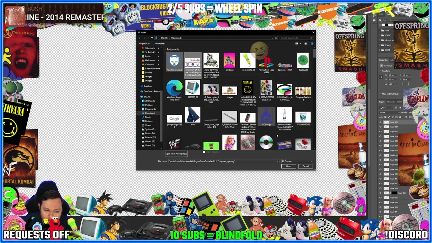Viewport: 432px width, 243px height.
Task: Toggle the preview pane icon
Action: [x=306, y=44]
